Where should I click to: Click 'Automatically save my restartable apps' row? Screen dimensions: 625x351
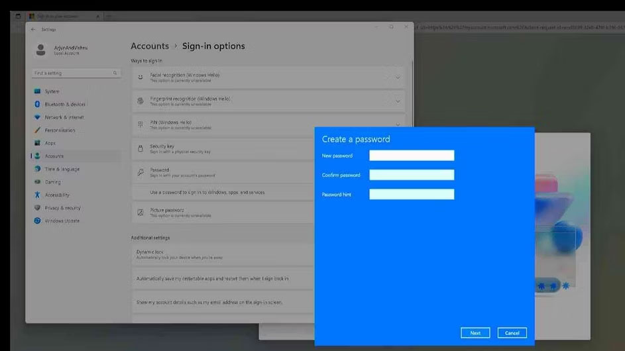(x=223, y=279)
